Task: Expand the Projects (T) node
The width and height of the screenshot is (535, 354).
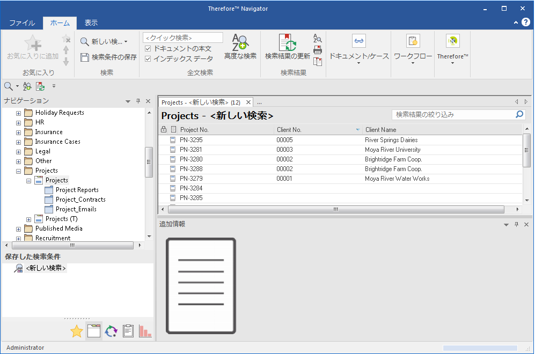Action: pos(28,219)
